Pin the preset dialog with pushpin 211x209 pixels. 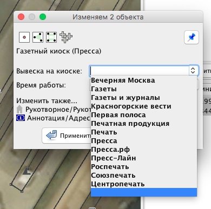(192, 37)
